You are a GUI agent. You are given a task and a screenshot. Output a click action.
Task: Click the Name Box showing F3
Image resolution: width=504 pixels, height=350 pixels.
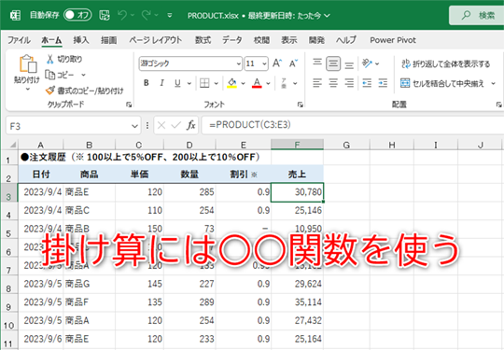[x=68, y=126]
